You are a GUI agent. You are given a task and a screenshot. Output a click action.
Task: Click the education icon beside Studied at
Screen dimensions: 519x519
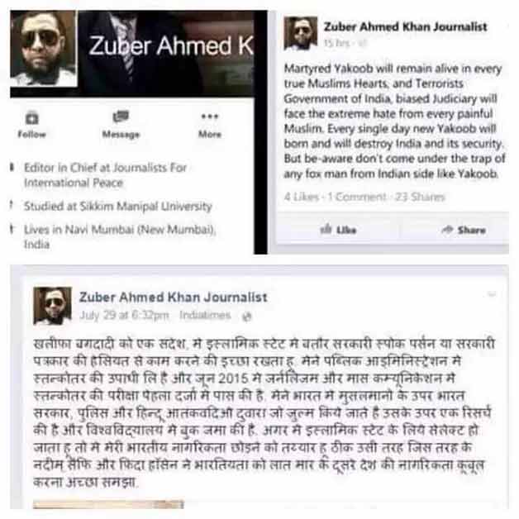(12, 205)
